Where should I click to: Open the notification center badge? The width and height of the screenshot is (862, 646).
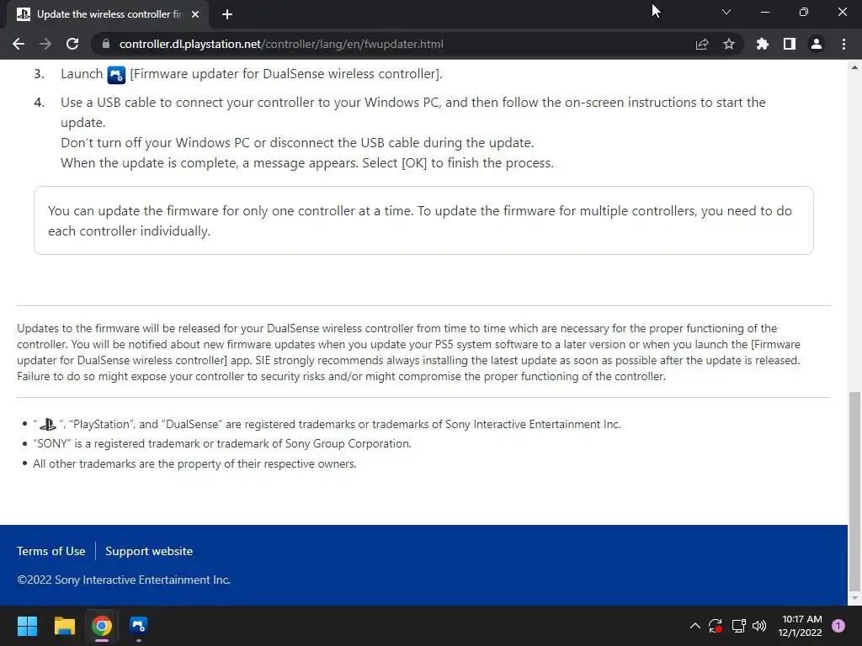click(838, 626)
